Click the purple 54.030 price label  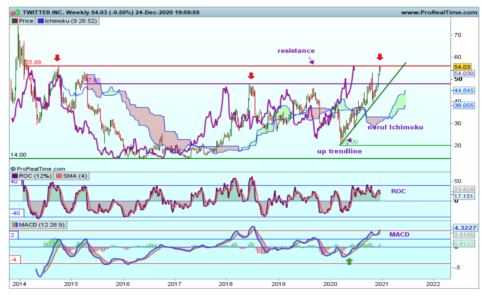pyautogui.click(x=464, y=73)
